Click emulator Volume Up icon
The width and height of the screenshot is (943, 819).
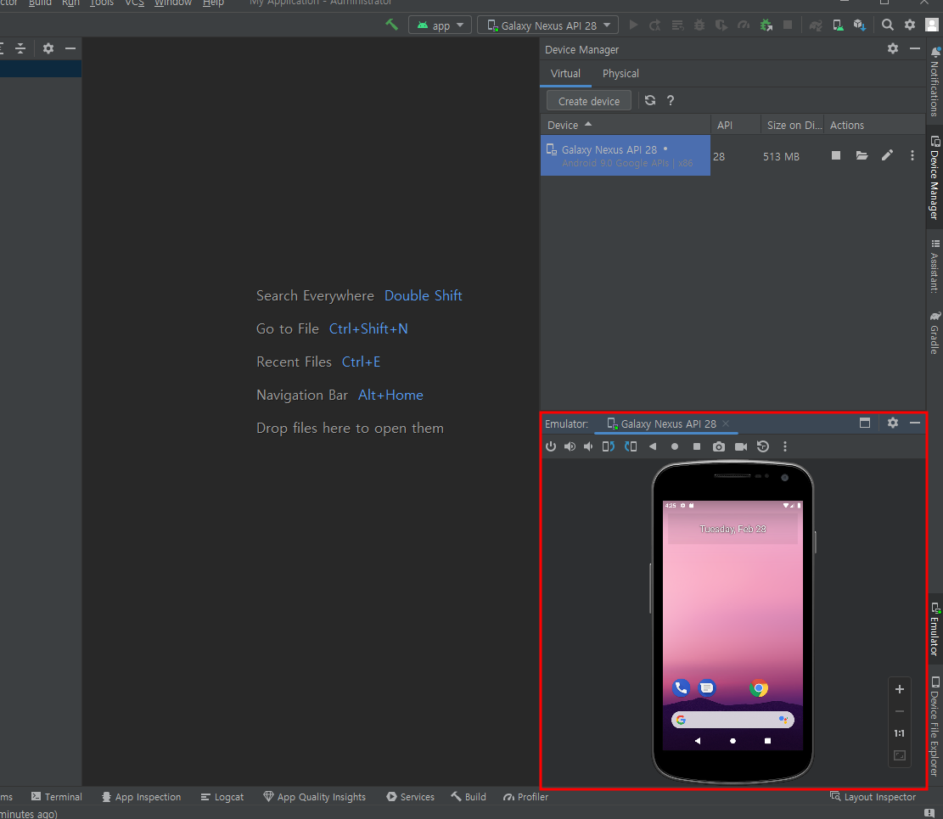(x=570, y=446)
